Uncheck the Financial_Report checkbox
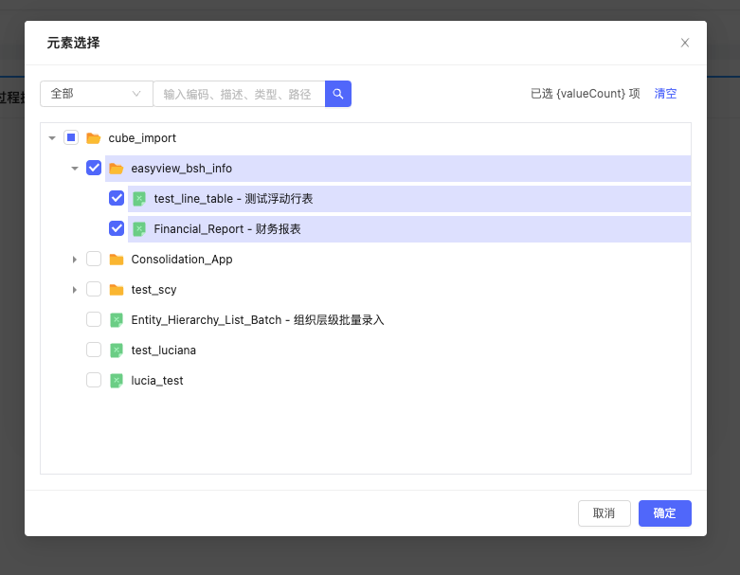Image resolution: width=740 pixels, height=575 pixels. (x=117, y=229)
